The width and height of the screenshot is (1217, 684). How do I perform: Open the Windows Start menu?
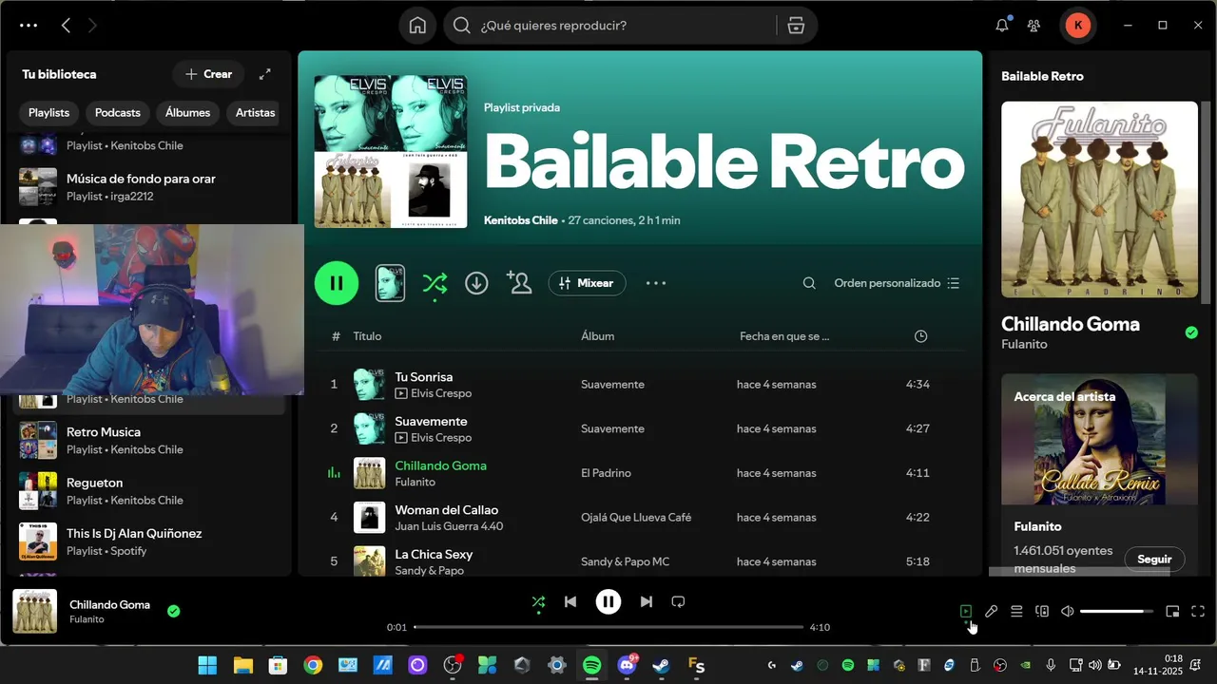(206, 665)
